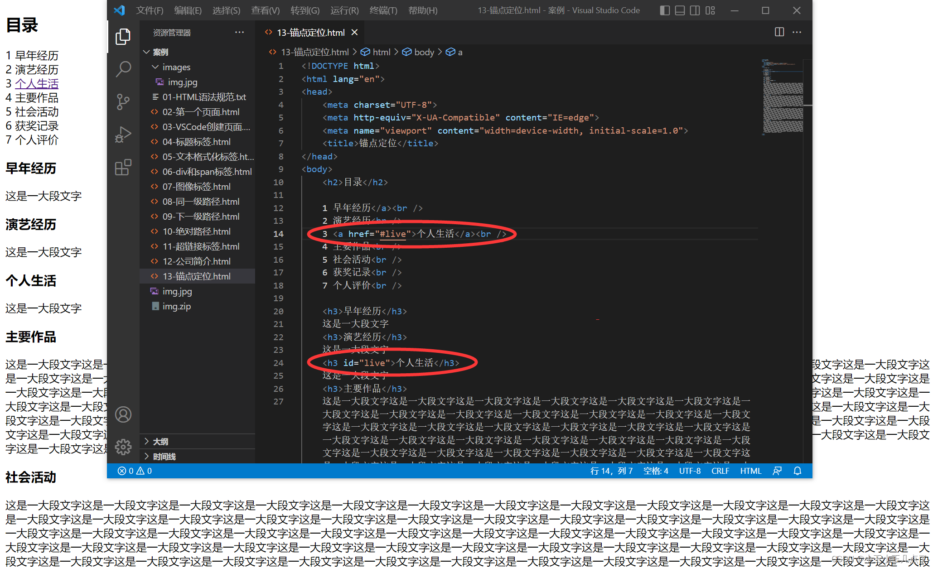The image size is (933, 568).
Task: Toggle bottom panel layout icon
Action: click(x=680, y=10)
